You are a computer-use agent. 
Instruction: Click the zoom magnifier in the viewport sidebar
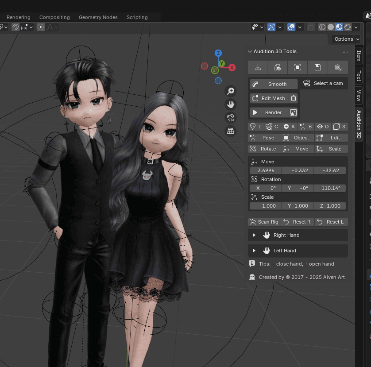click(231, 91)
